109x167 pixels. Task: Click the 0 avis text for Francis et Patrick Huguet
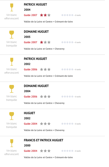(78, 151)
